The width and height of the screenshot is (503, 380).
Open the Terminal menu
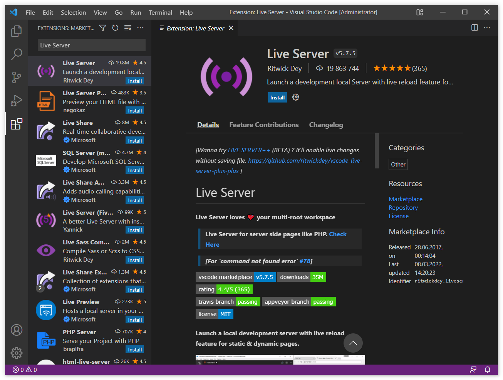160,12
